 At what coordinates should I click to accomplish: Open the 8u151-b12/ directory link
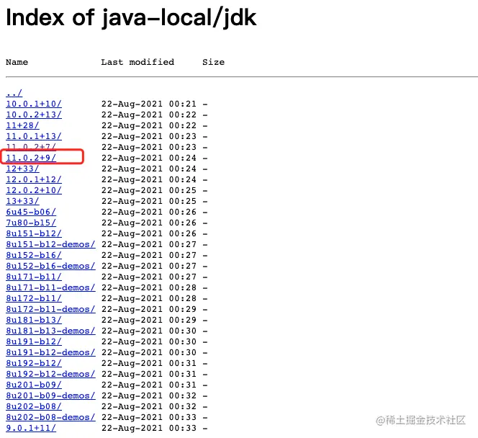click(x=34, y=233)
